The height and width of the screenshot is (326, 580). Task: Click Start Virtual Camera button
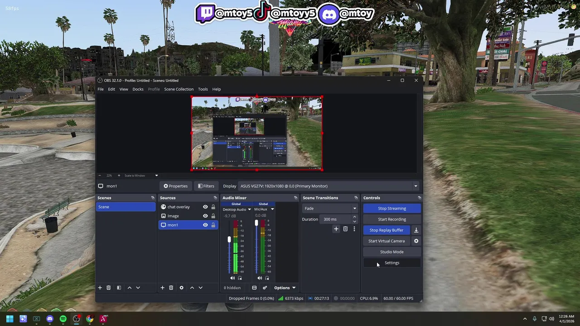click(x=387, y=241)
